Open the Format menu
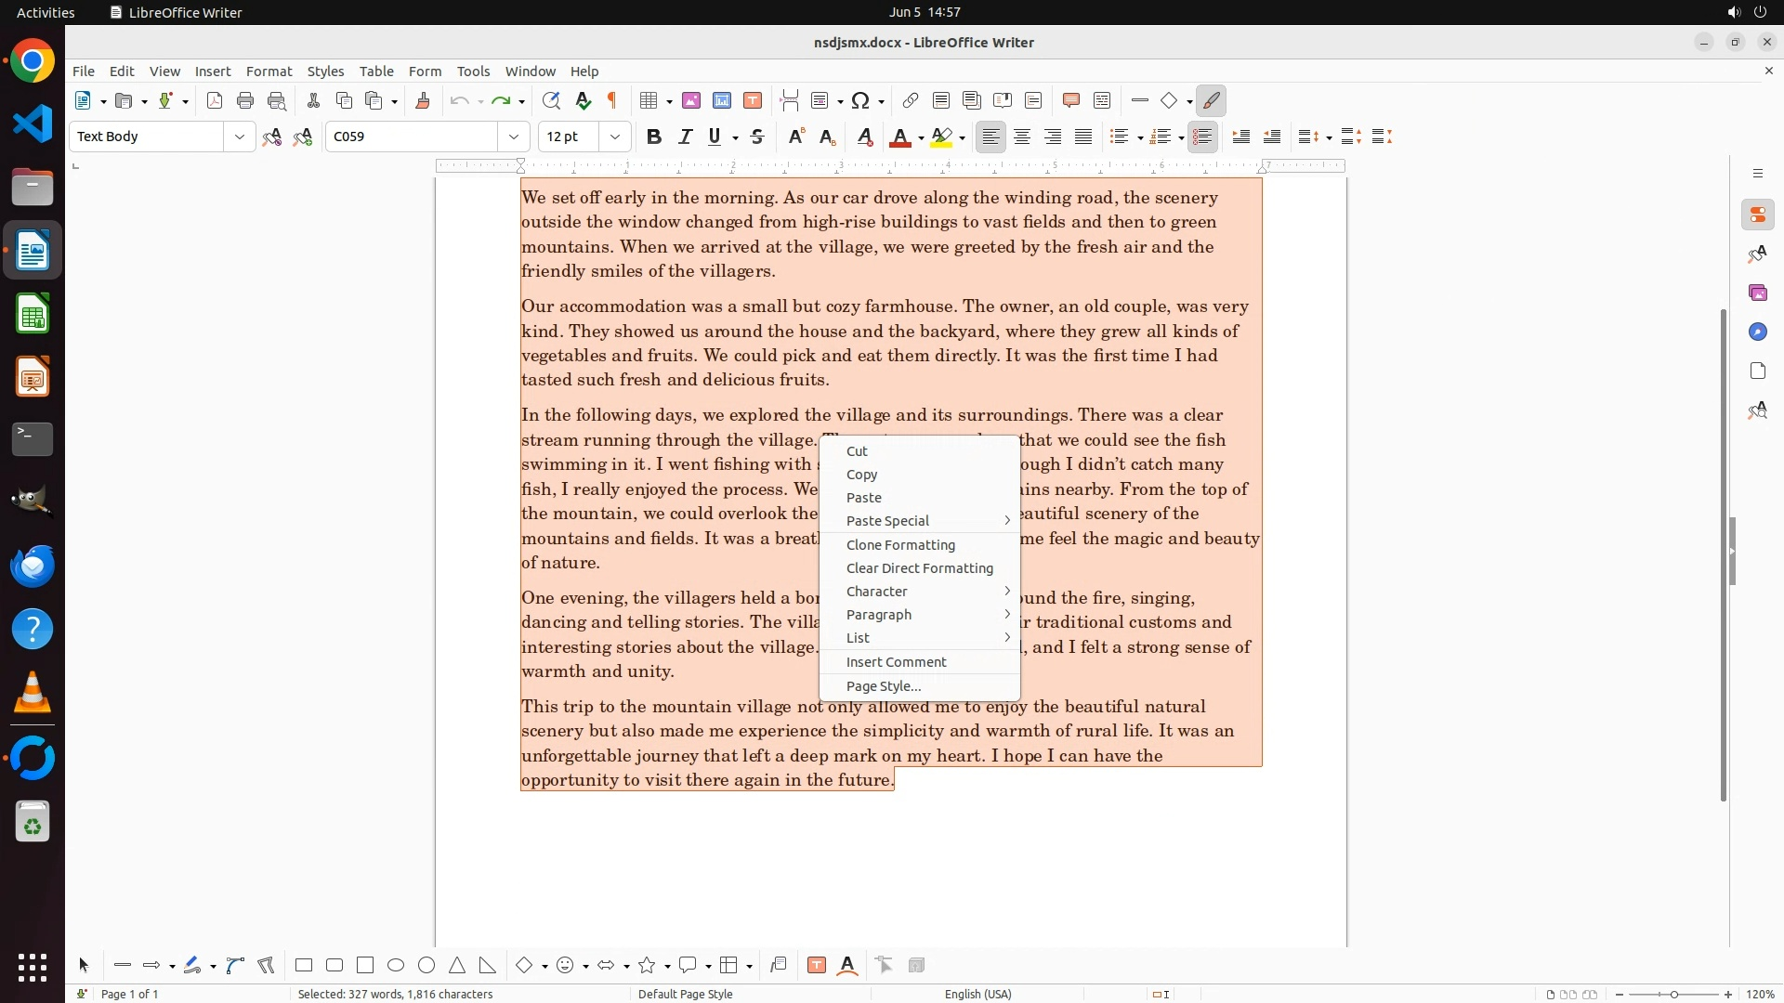1784x1003 pixels. tap(269, 72)
